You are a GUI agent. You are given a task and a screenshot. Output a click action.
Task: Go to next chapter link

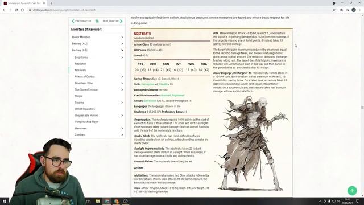(113, 21)
